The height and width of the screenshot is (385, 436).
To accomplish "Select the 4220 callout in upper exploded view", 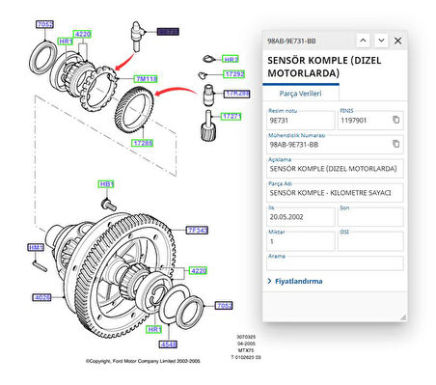I will pyautogui.click(x=82, y=34).
